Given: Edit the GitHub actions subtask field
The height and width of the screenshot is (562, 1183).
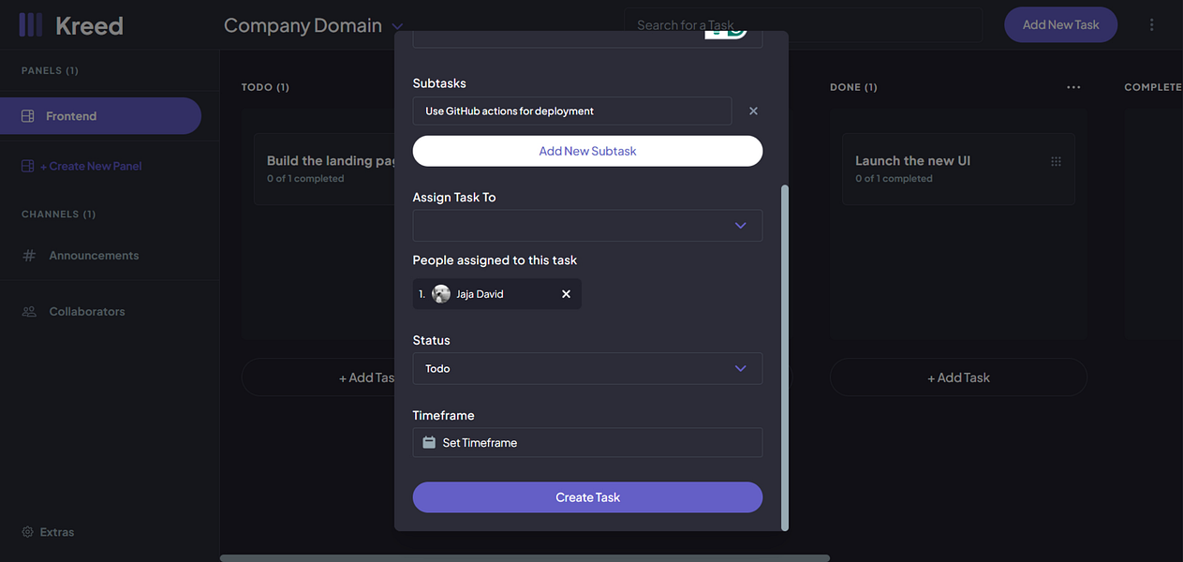Looking at the screenshot, I should coord(572,111).
